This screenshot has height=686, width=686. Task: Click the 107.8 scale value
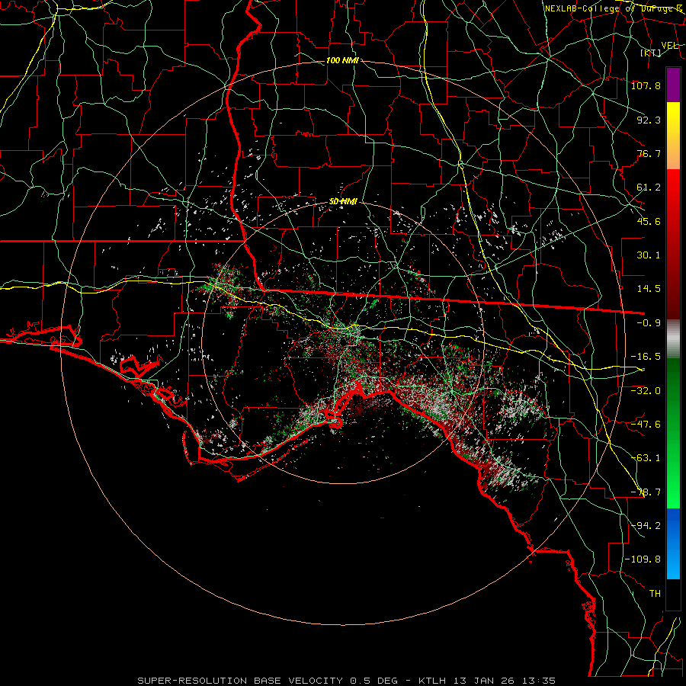(x=646, y=85)
